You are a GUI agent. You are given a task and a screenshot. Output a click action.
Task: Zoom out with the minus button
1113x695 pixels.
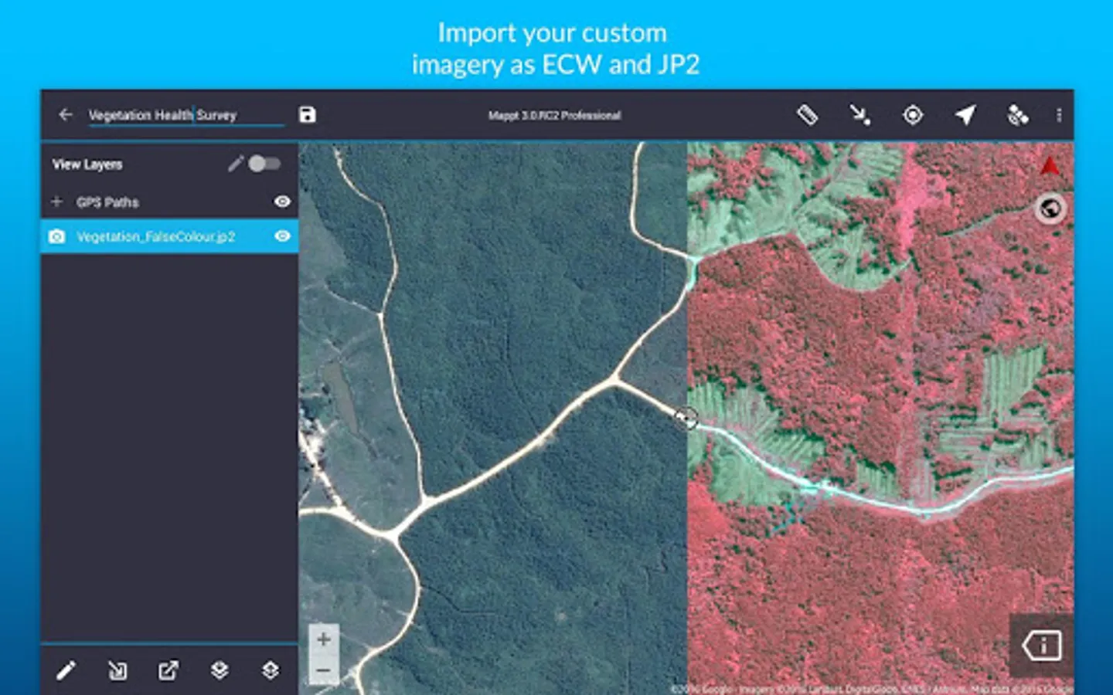pyautogui.click(x=324, y=670)
